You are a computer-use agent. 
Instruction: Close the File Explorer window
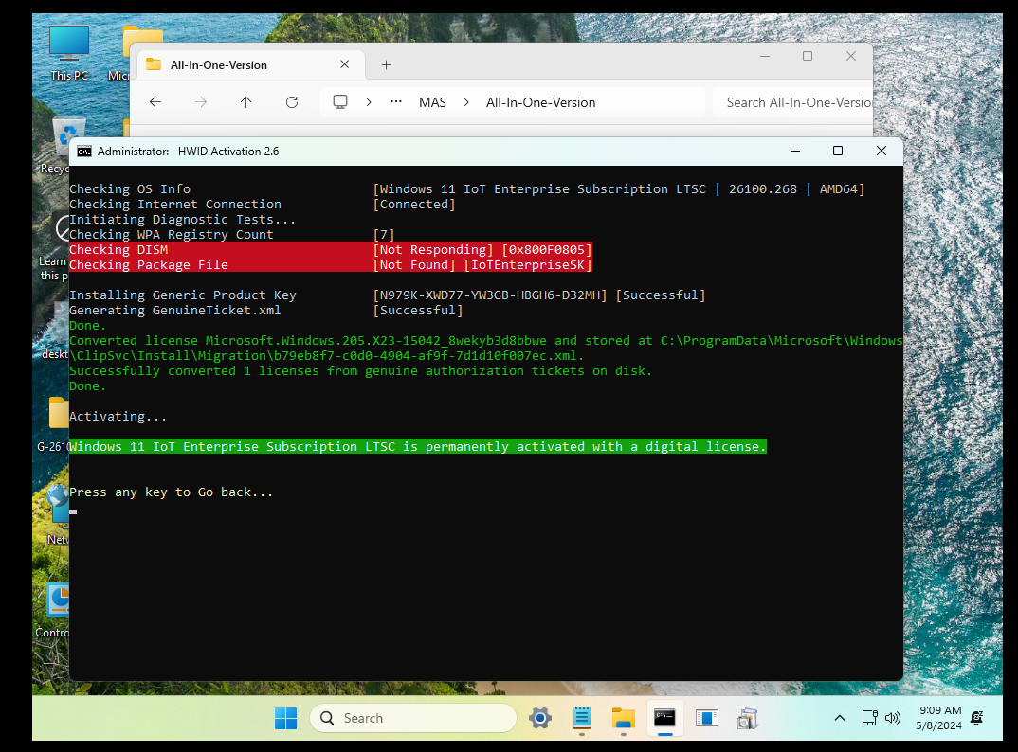point(851,57)
